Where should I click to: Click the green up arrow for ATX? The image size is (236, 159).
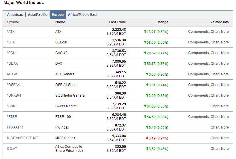tap(145, 32)
